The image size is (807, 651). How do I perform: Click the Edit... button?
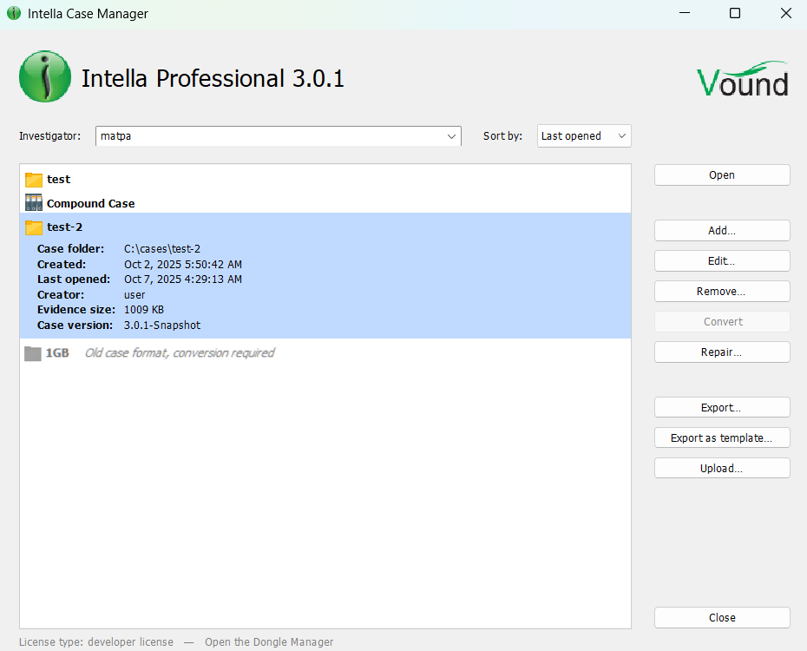pyautogui.click(x=721, y=261)
